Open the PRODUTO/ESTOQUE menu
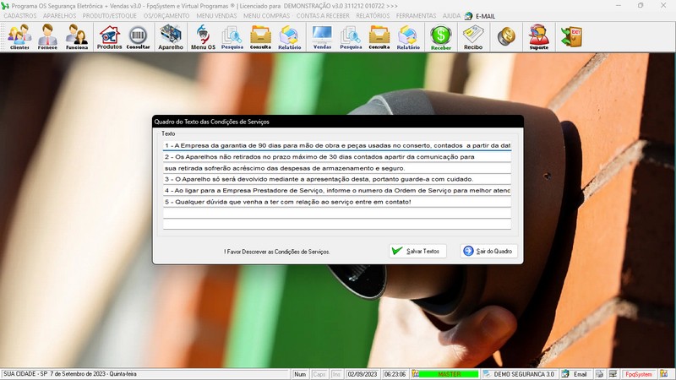 pos(110,16)
